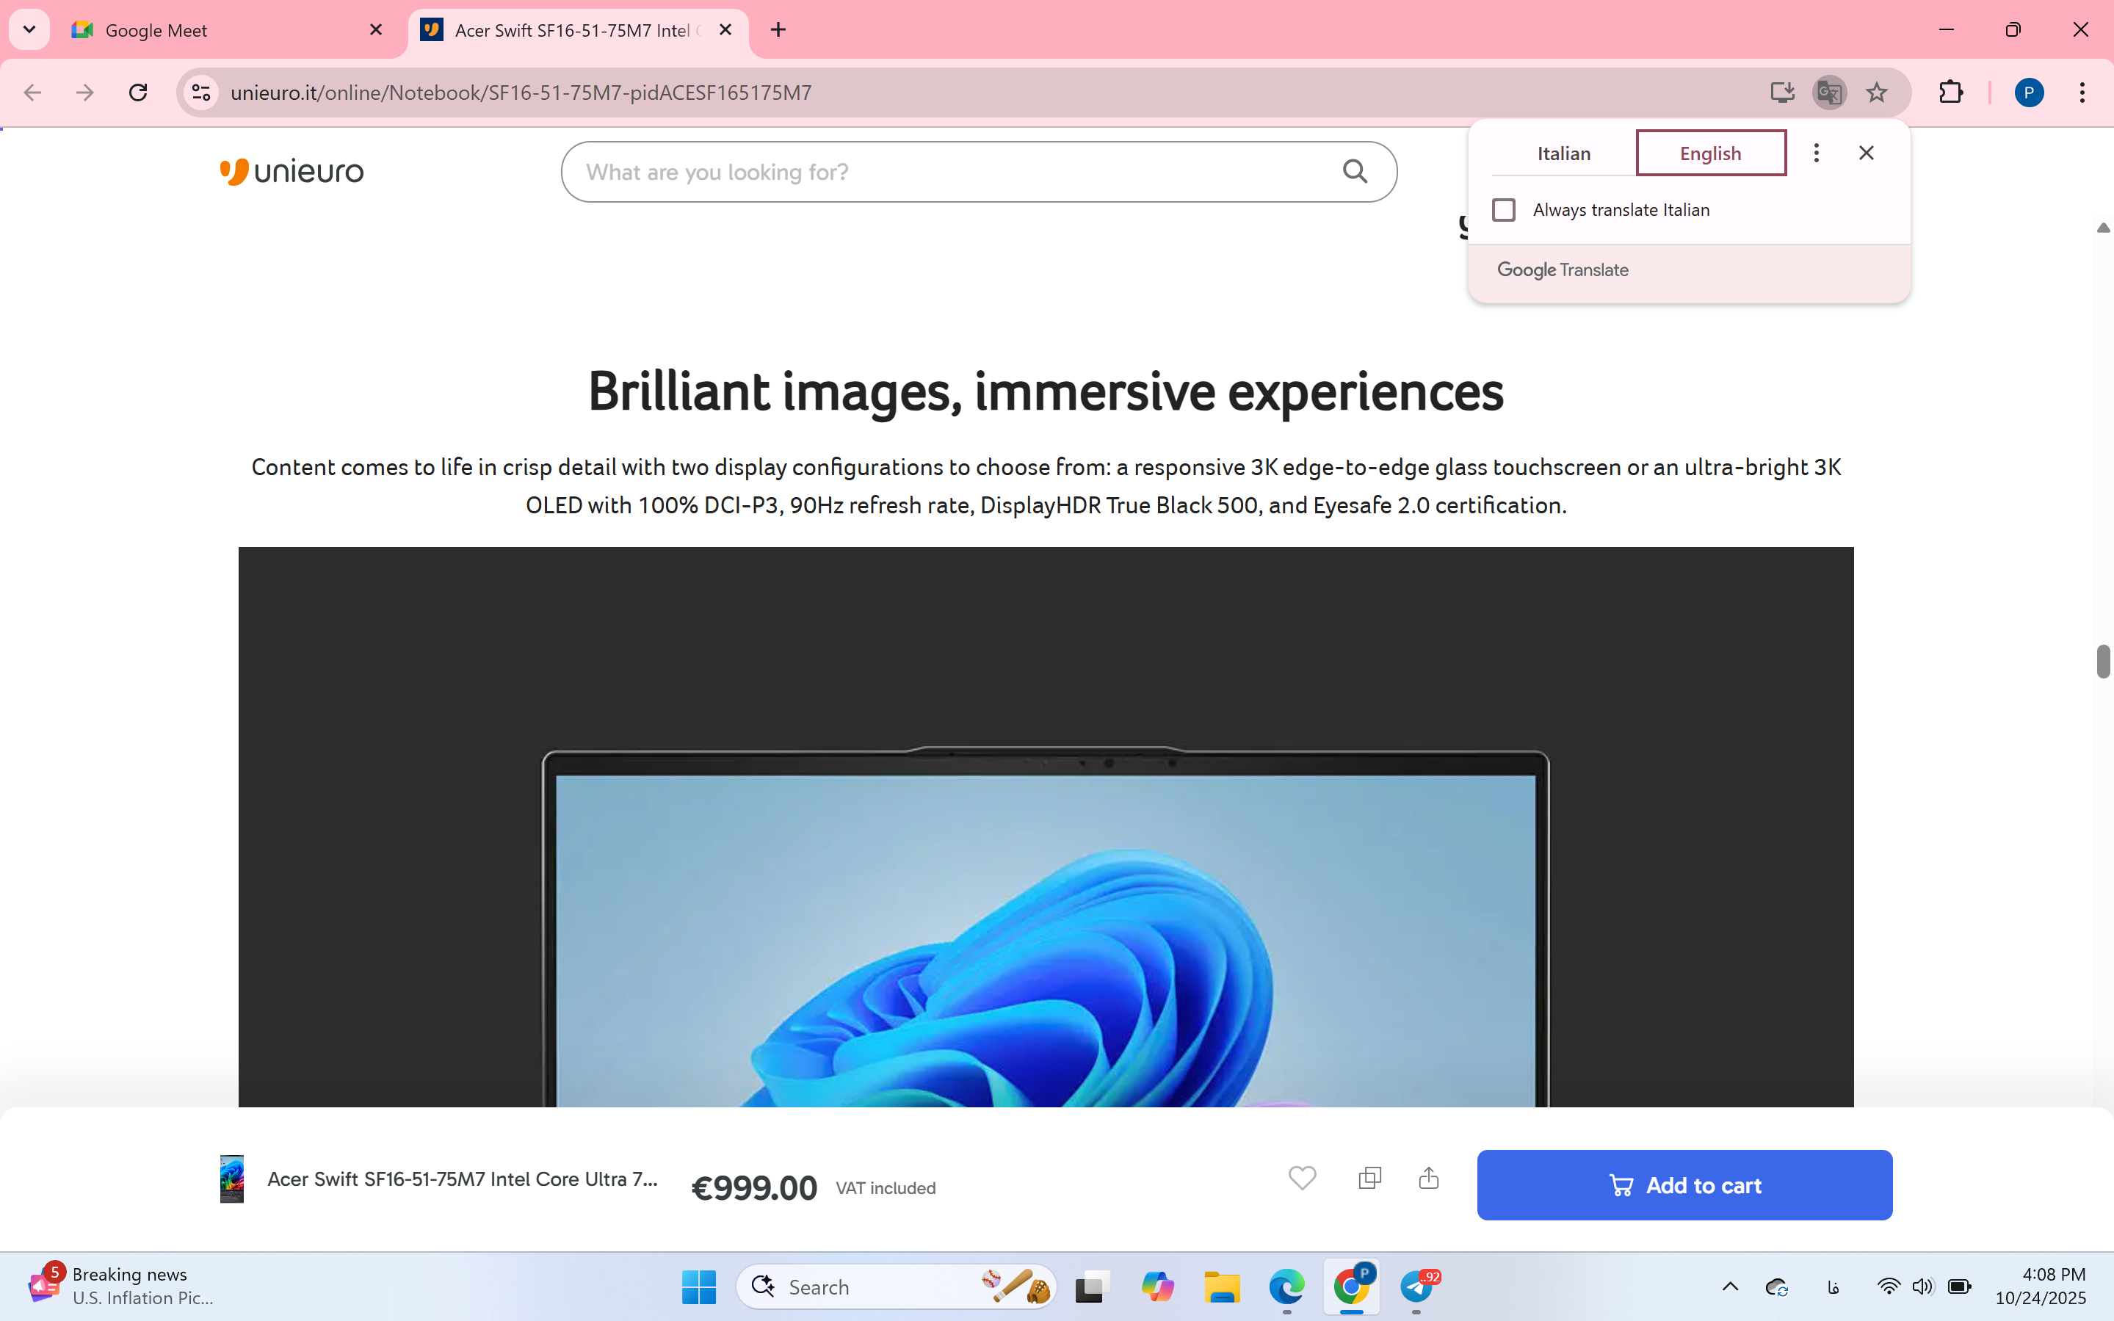Viewport: 2114px width, 1321px height.
Task: Open the unieuro logo homepage link
Action: 292,171
